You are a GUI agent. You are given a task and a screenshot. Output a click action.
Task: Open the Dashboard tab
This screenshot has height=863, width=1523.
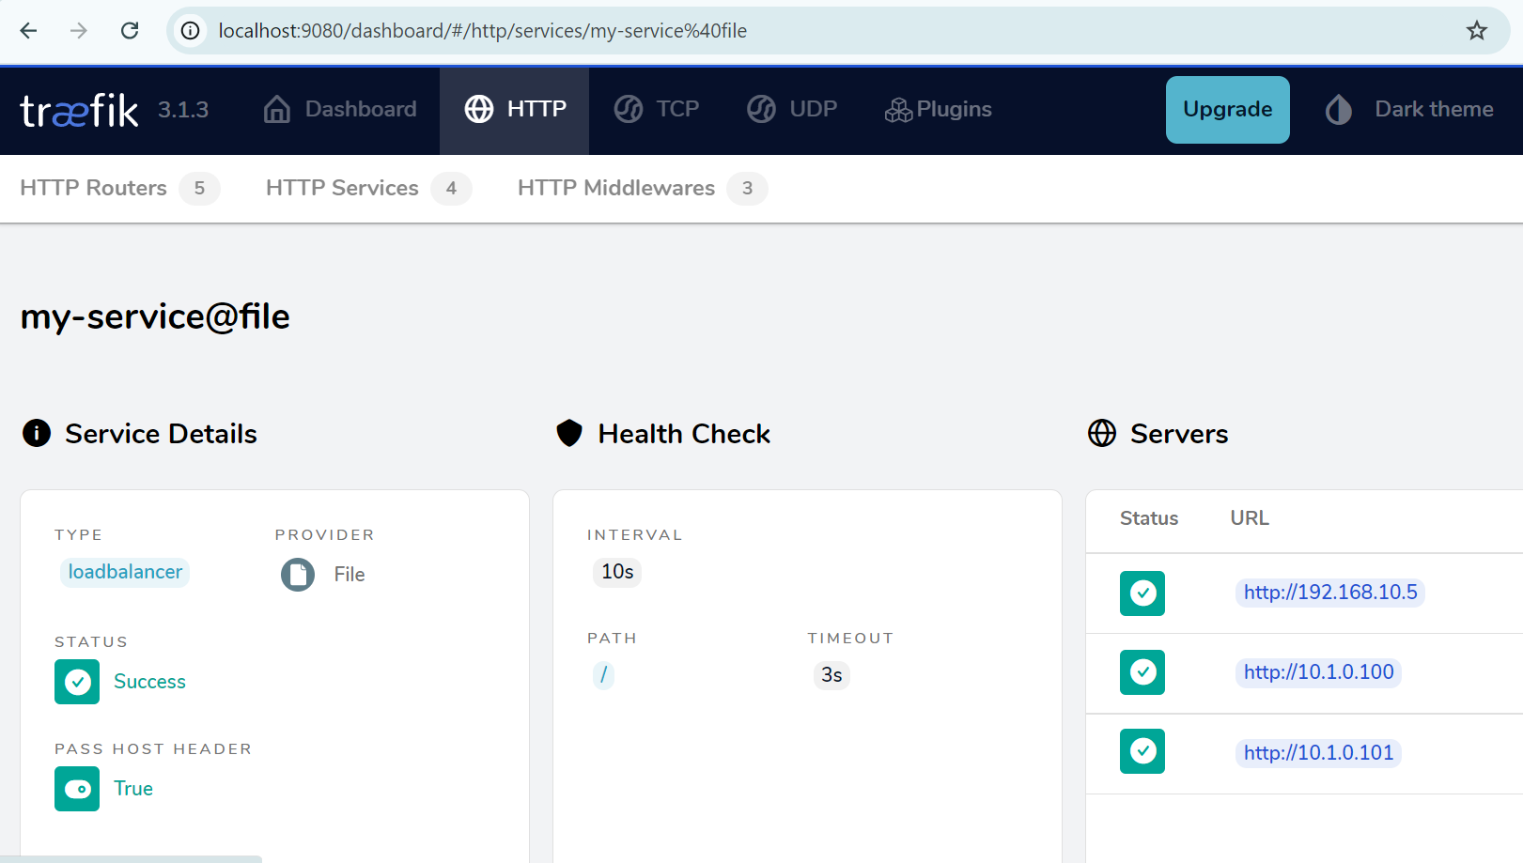click(339, 109)
